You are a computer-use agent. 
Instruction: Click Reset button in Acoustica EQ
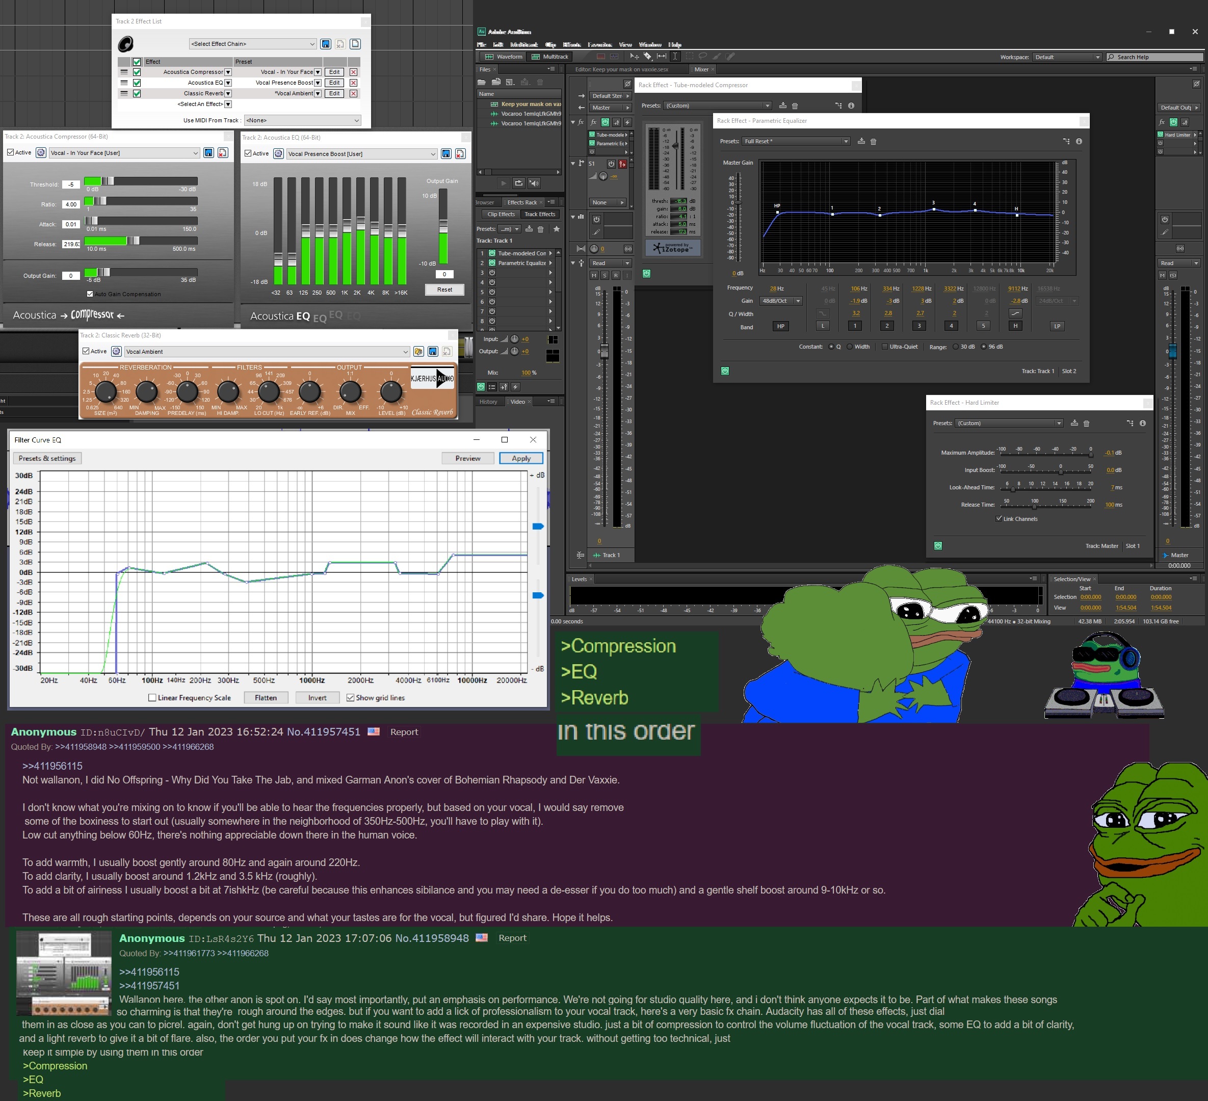[x=444, y=290]
